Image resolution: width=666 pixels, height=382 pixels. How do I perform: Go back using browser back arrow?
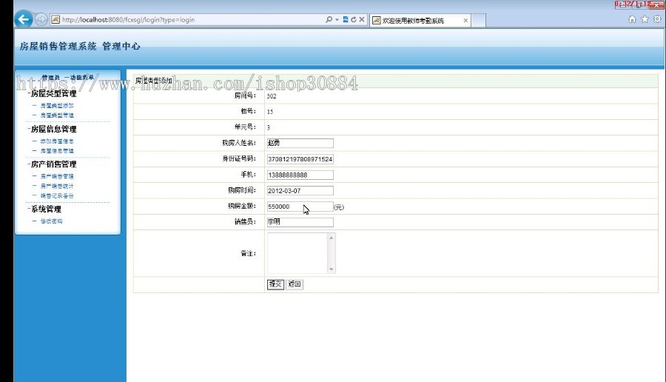click(24, 19)
